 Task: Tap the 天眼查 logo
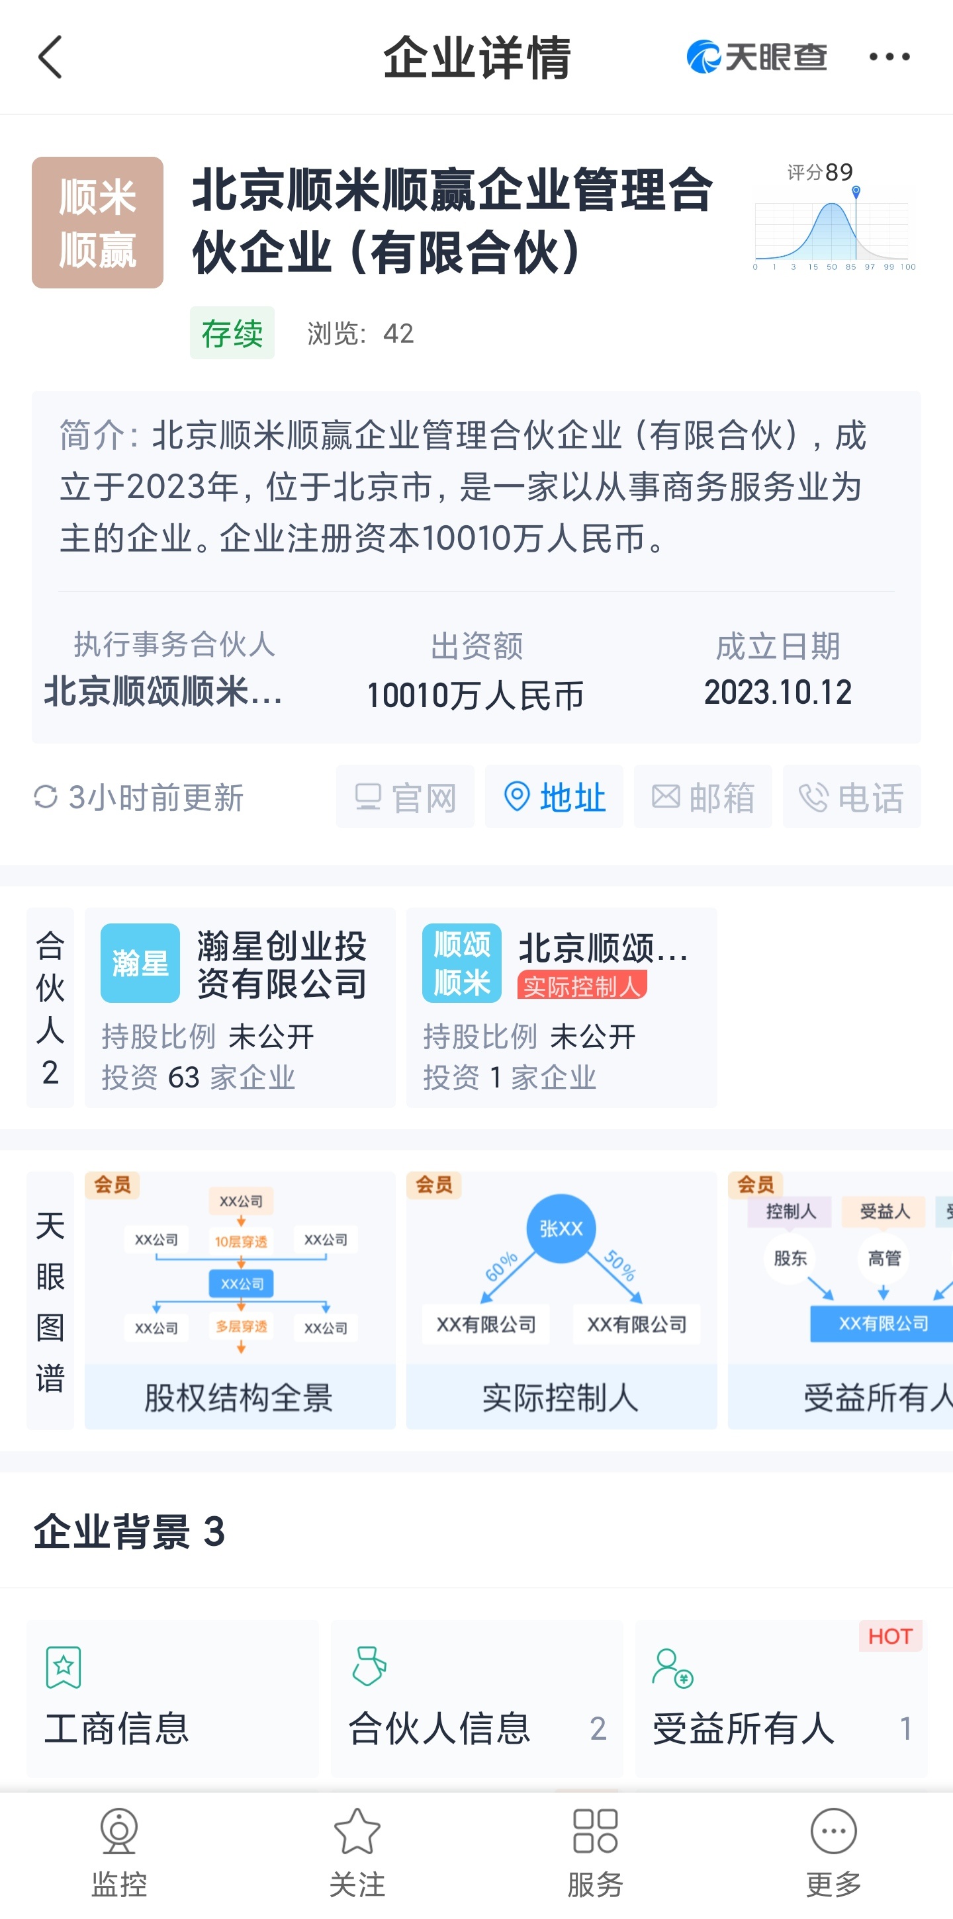[756, 57]
